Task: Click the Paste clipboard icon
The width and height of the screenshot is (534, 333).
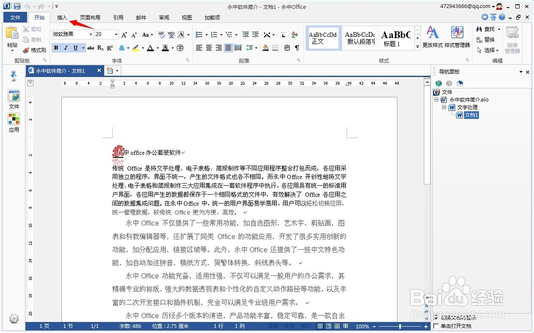Action: pos(12,33)
